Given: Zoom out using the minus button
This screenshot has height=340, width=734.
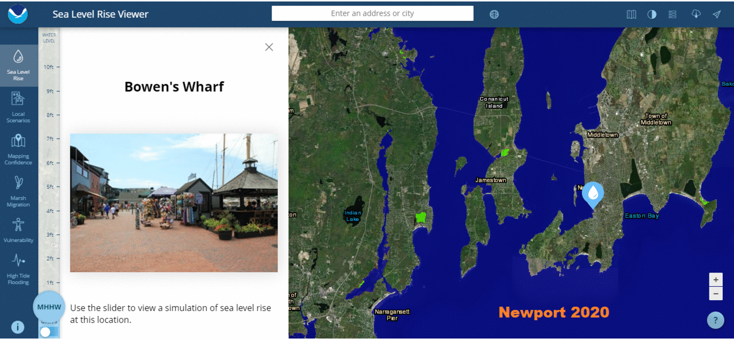Looking at the screenshot, I should (x=716, y=293).
